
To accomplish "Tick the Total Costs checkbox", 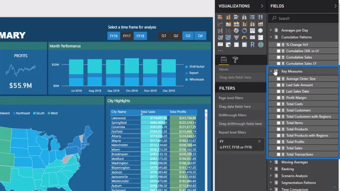I will tap(279, 104).
